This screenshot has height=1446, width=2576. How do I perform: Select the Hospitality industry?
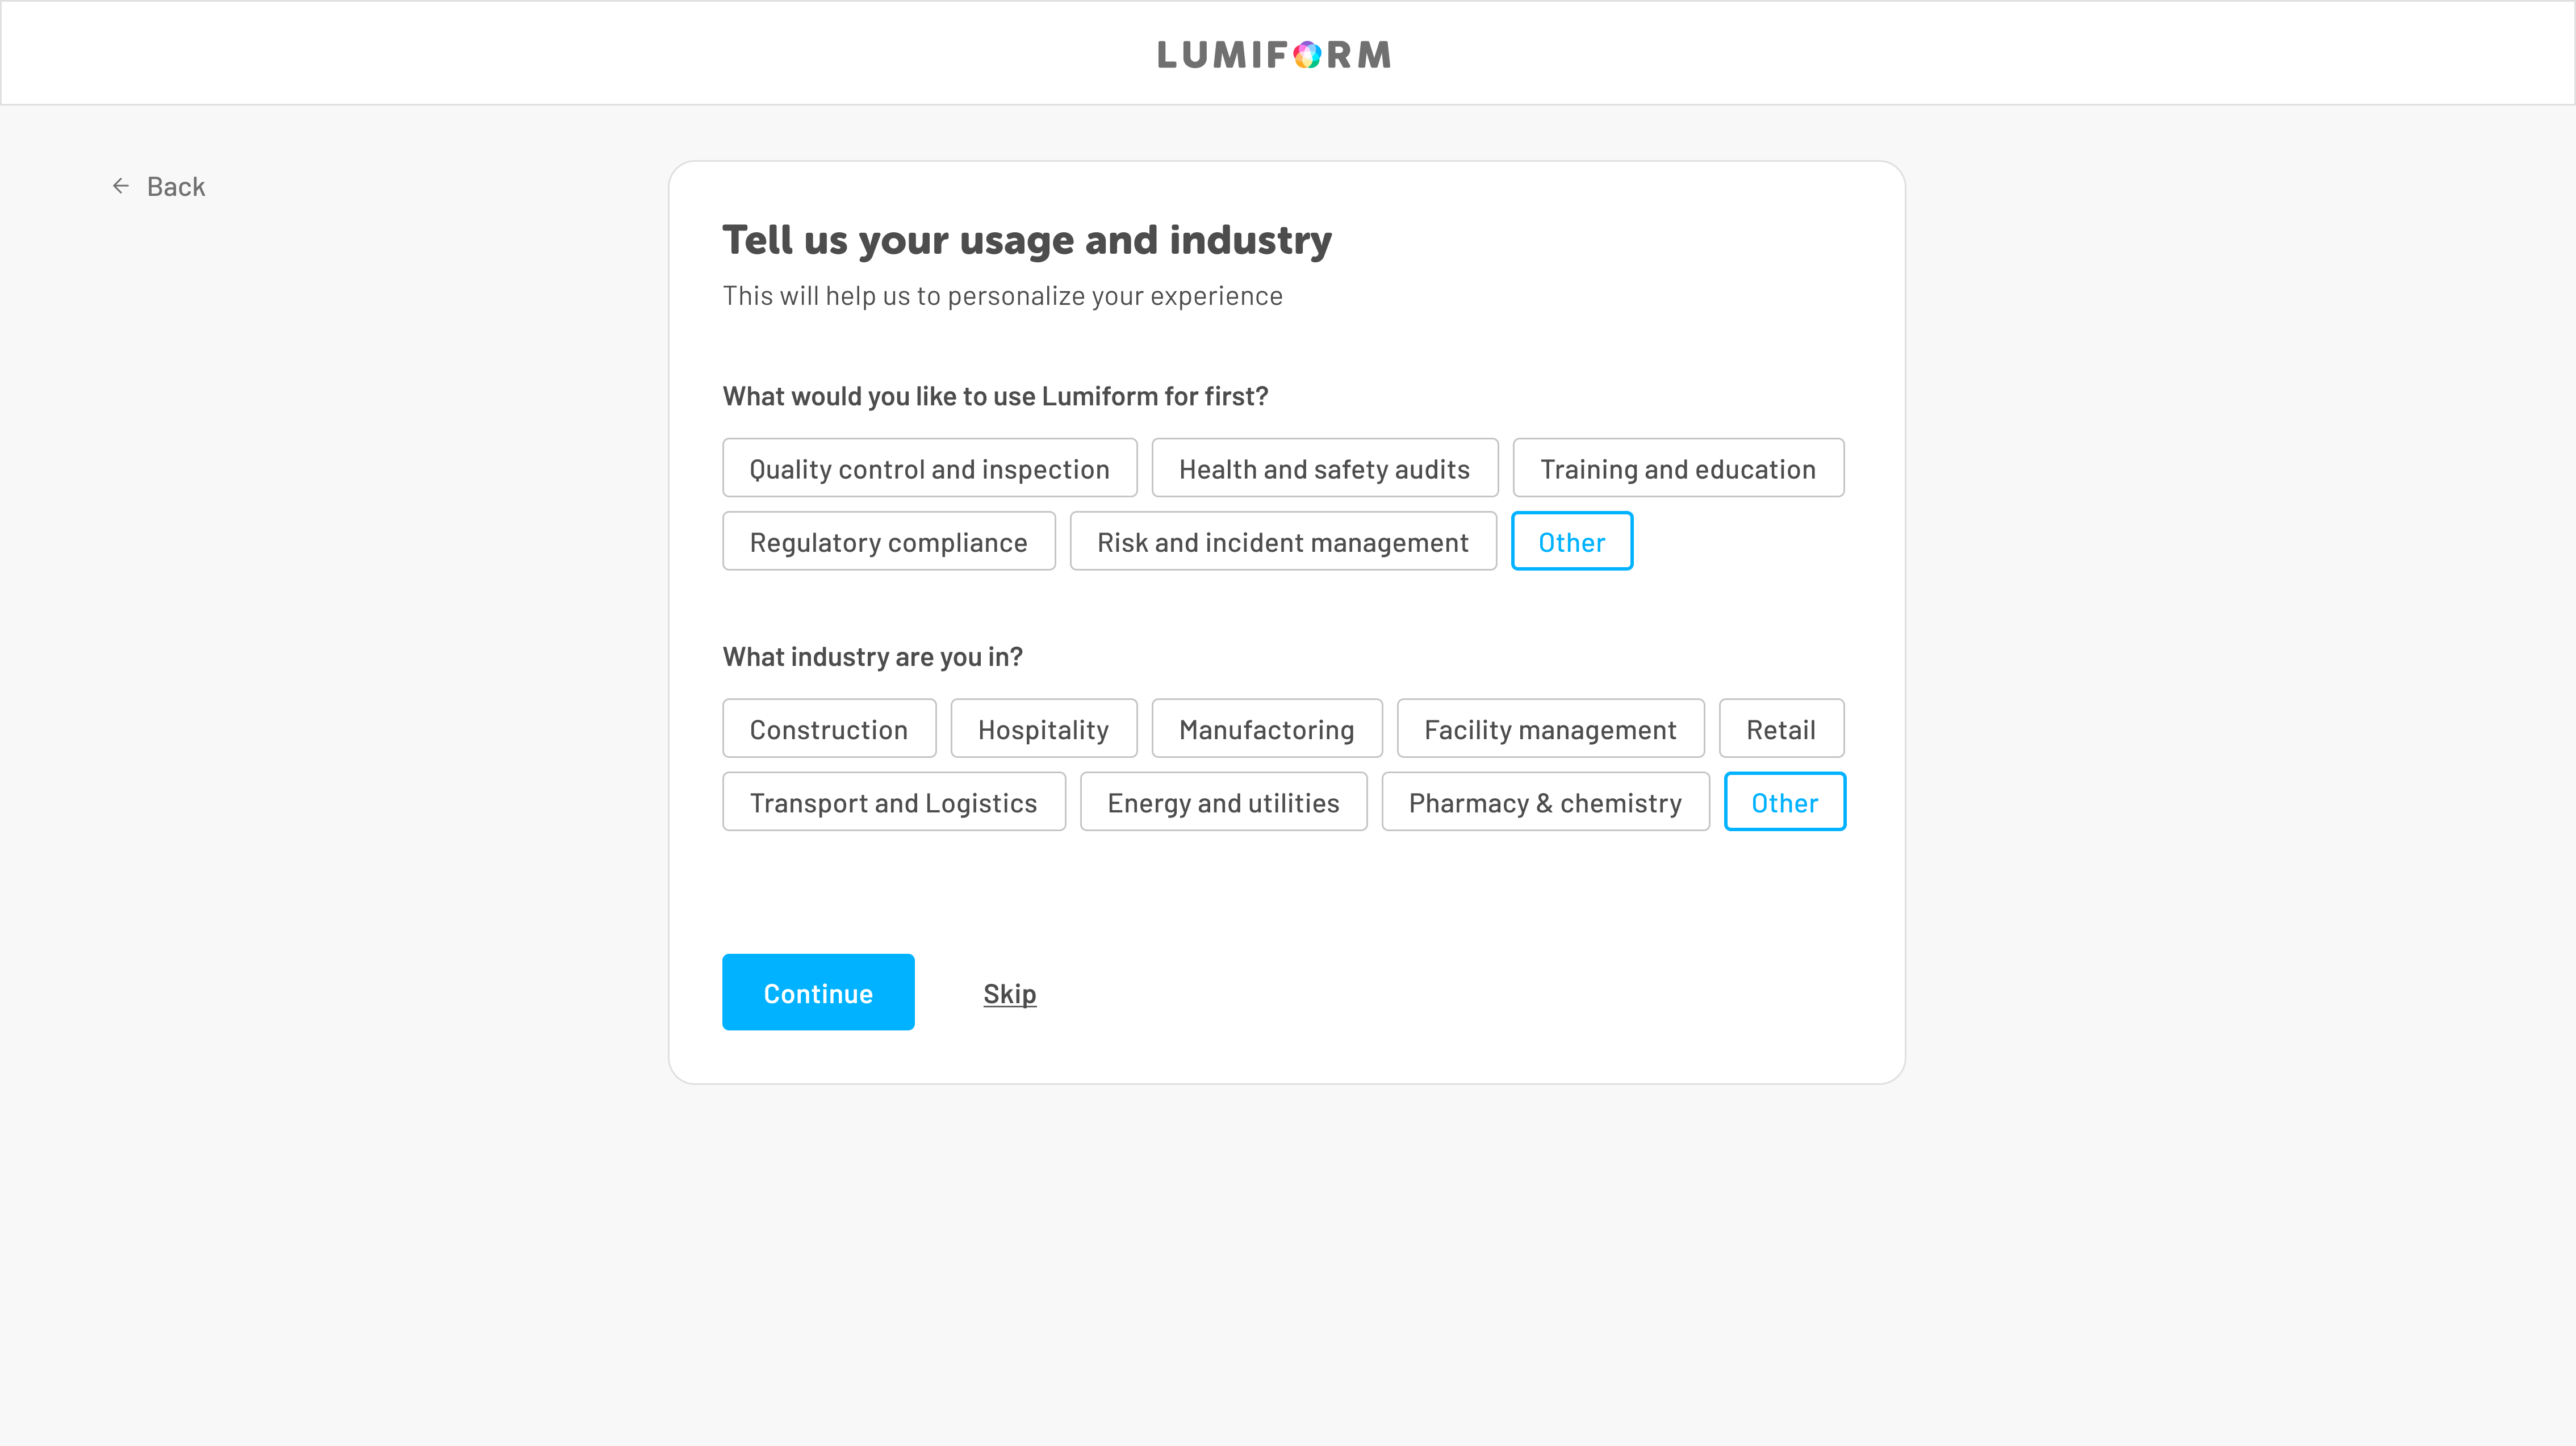tap(1043, 728)
